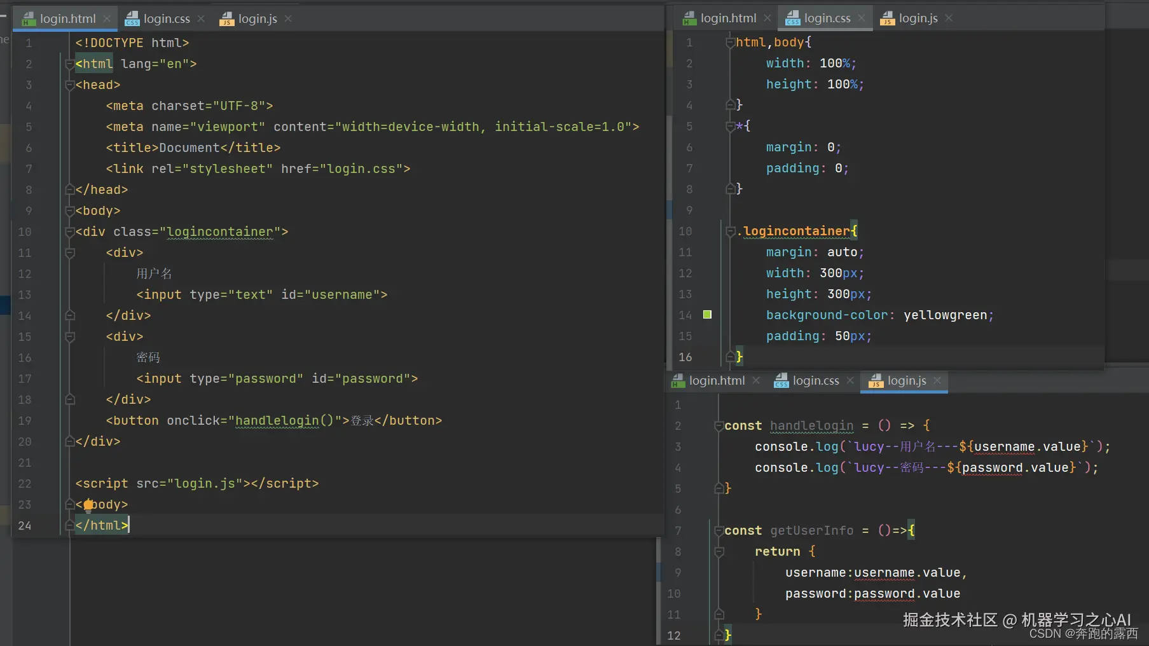Select login.html tab in top-right editor

[x=727, y=18]
